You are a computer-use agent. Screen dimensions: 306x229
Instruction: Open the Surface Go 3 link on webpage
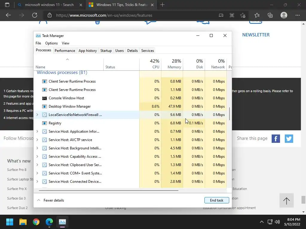click(16, 198)
